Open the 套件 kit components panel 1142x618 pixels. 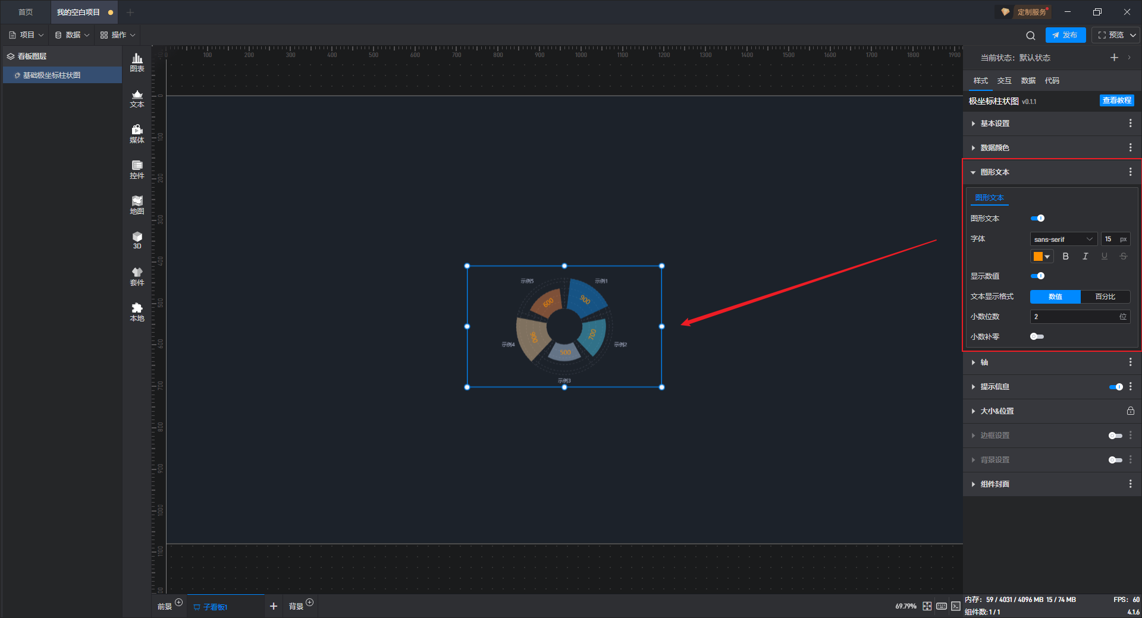137,276
